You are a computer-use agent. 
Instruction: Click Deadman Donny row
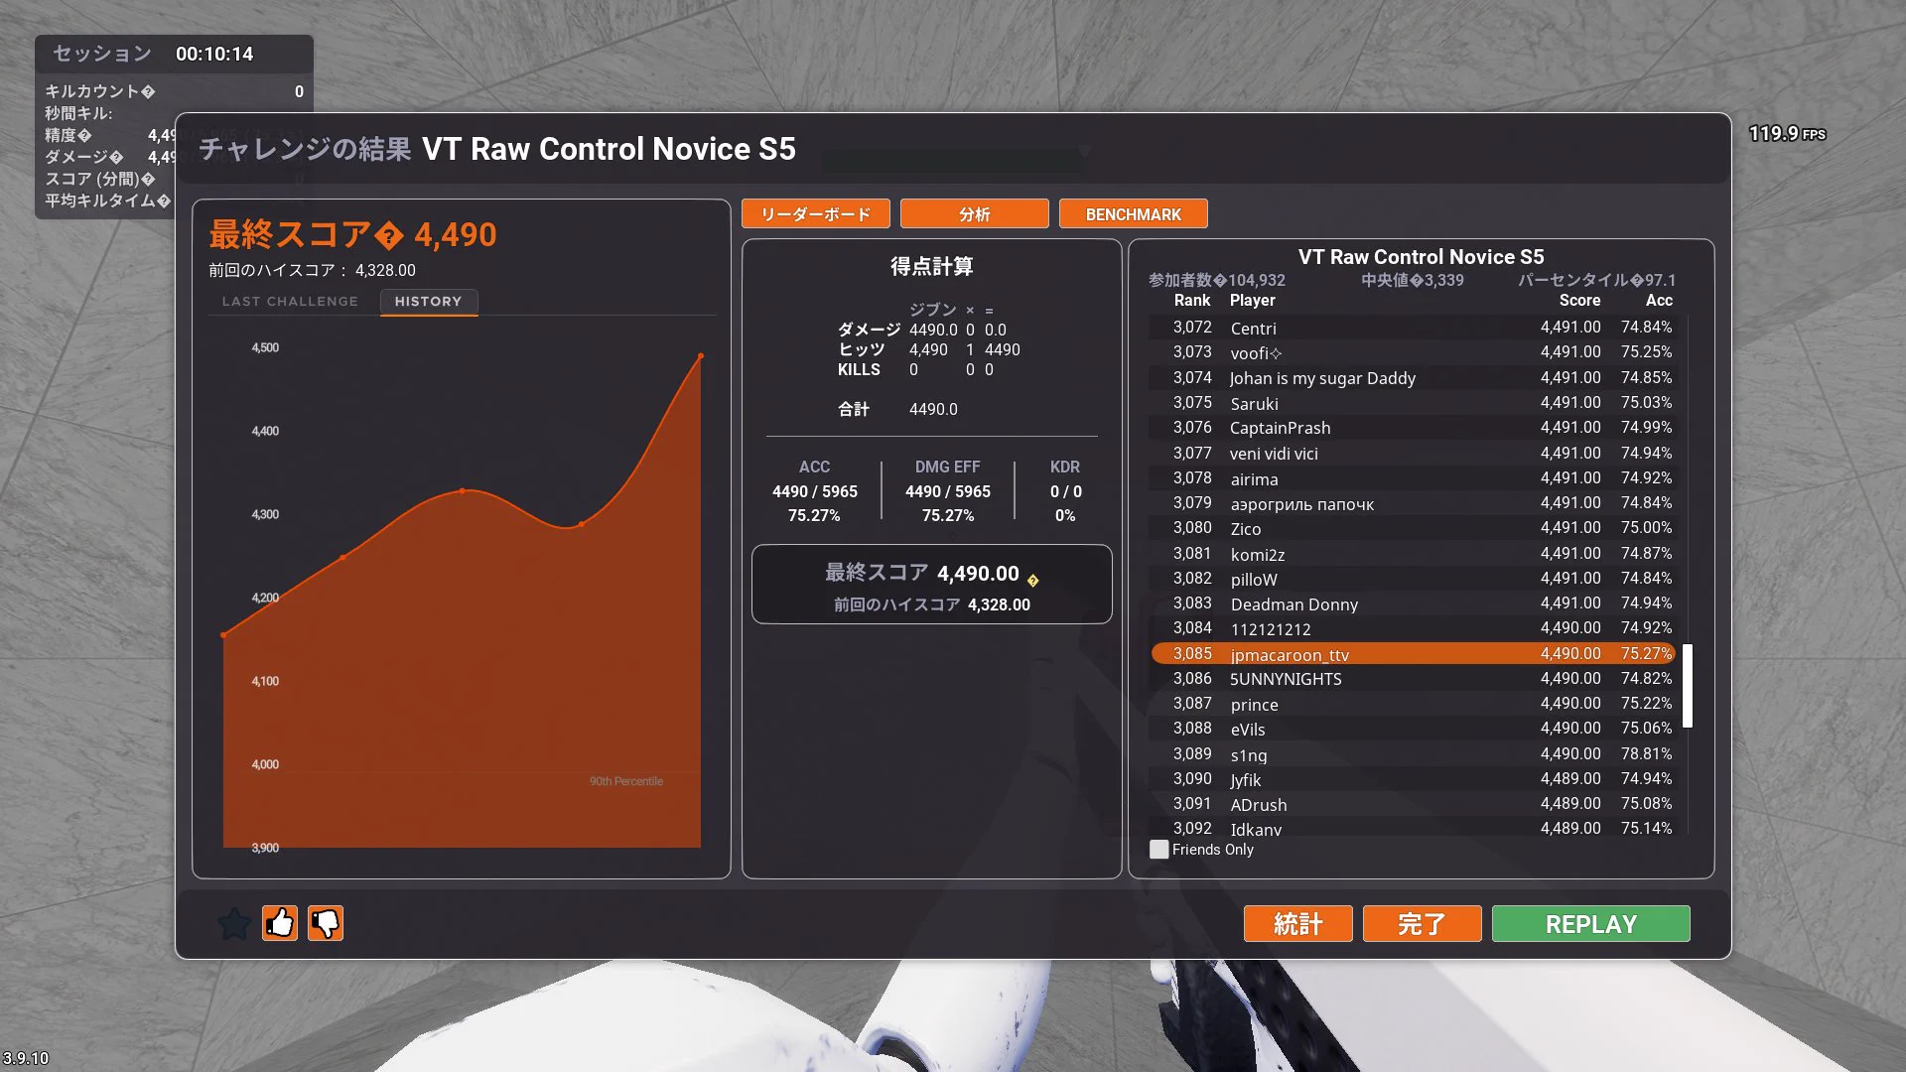point(1413,603)
